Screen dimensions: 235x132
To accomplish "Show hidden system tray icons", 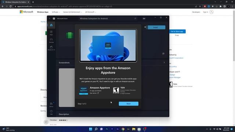I will (207, 129).
